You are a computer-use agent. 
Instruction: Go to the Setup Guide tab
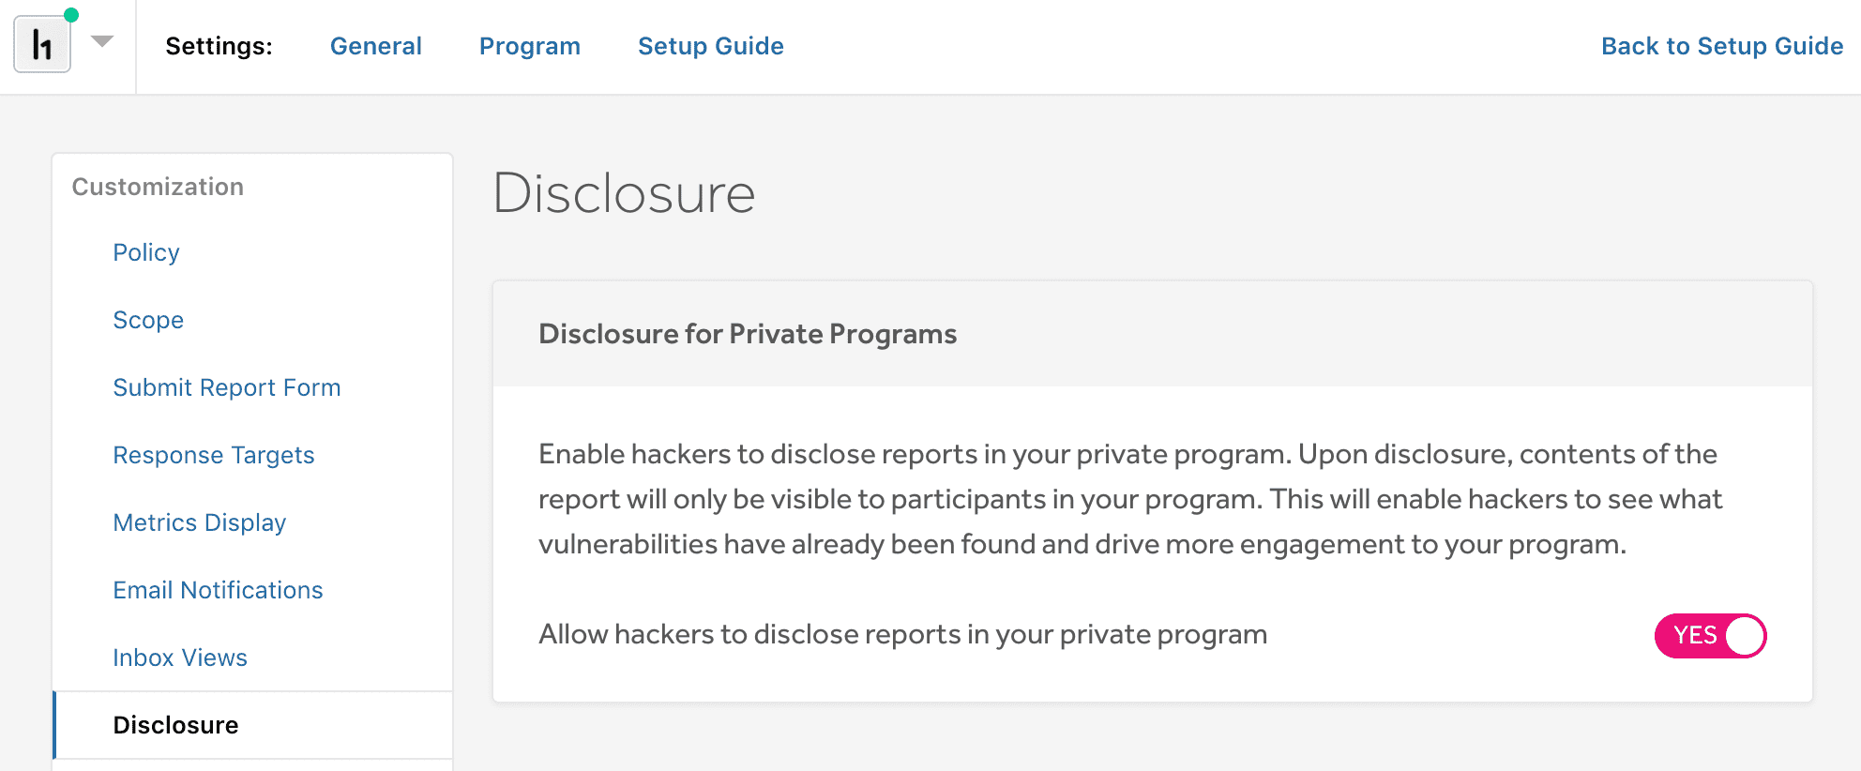point(710,46)
